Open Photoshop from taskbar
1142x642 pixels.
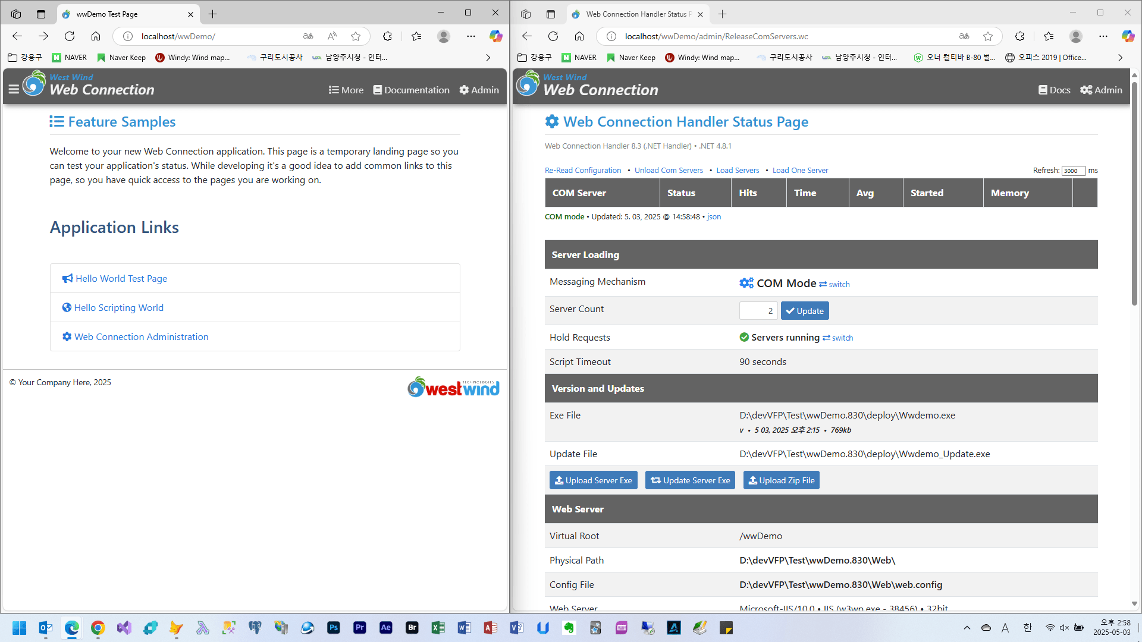[x=334, y=628]
